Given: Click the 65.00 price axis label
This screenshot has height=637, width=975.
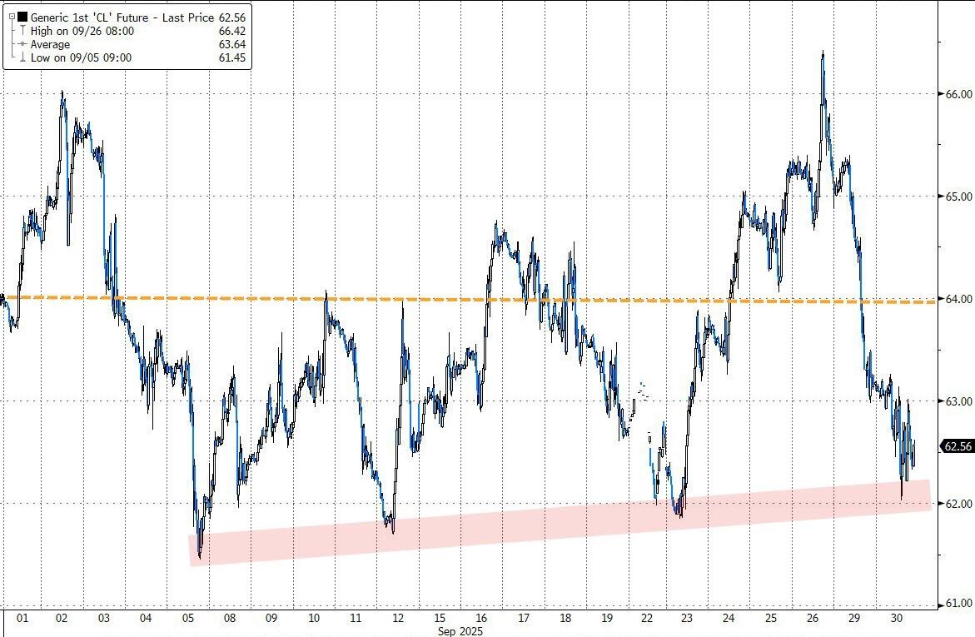Looking at the screenshot, I should [959, 197].
